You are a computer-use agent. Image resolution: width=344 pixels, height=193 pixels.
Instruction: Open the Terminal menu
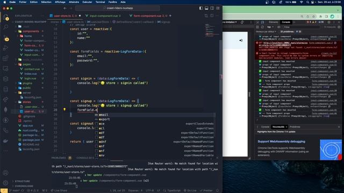[x=100, y=2]
